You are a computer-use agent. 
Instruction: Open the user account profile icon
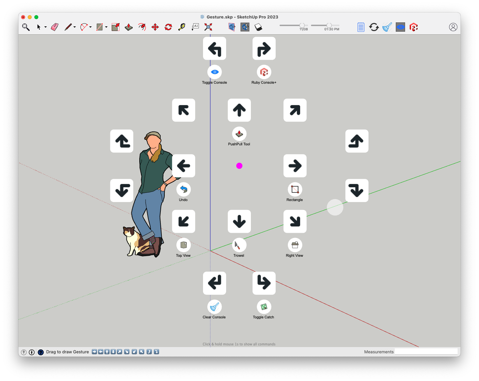453,27
